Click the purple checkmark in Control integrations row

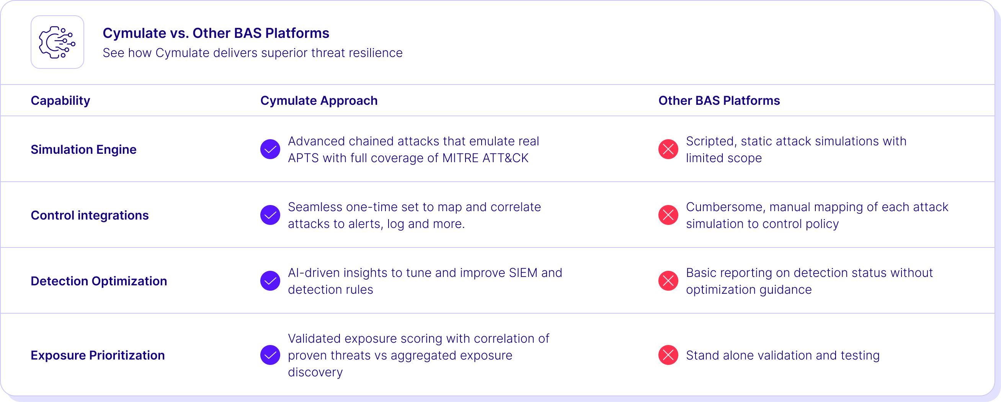pyautogui.click(x=270, y=215)
